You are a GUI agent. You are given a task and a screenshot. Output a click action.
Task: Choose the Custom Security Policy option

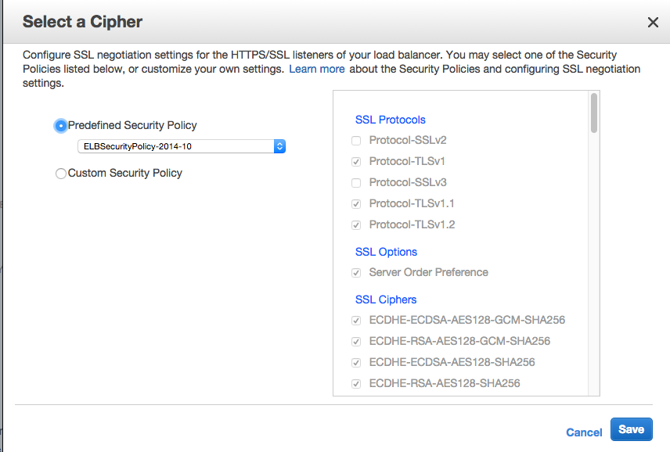61,174
